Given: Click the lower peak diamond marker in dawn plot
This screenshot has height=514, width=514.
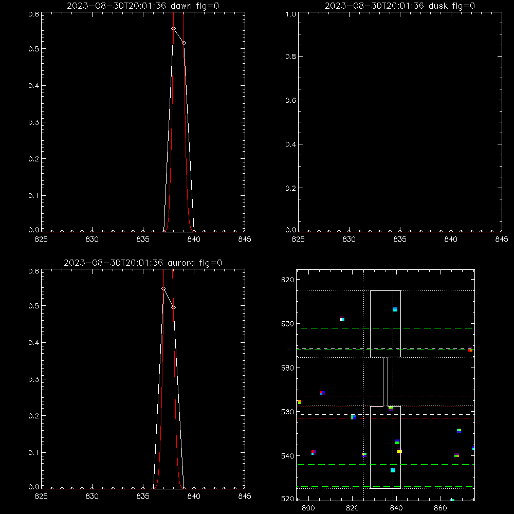Looking at the screenshot, I should tap(183, 43).
